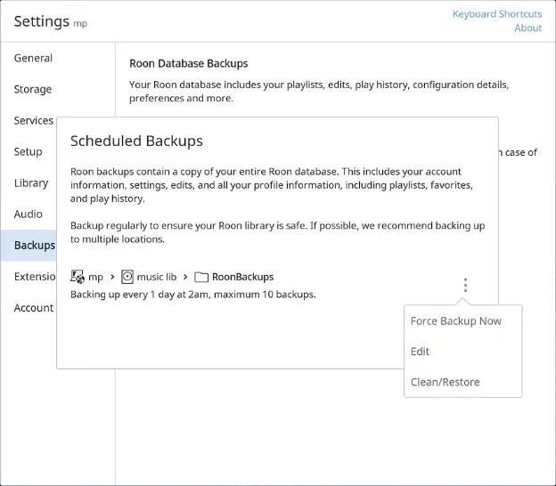Click the About link

(x=528, y=28)
